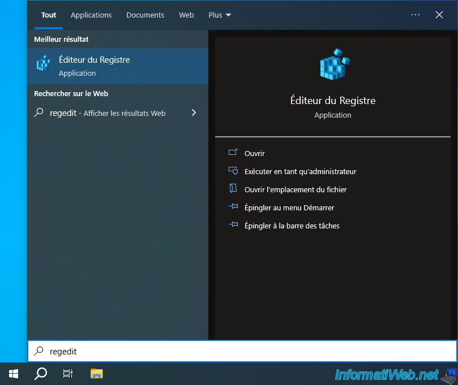Switch to the Applications tab
Viewport: 458px width, 385px height.
point(91,15)
